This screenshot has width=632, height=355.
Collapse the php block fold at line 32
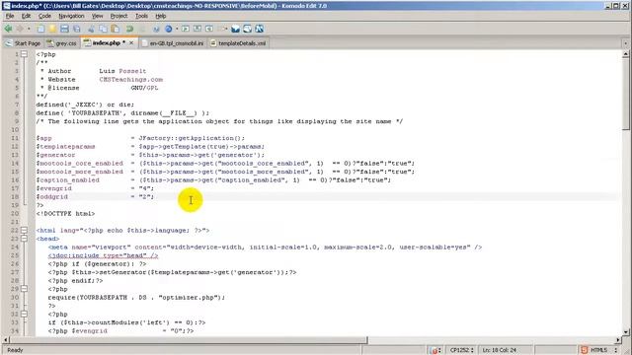coord(24,314)
